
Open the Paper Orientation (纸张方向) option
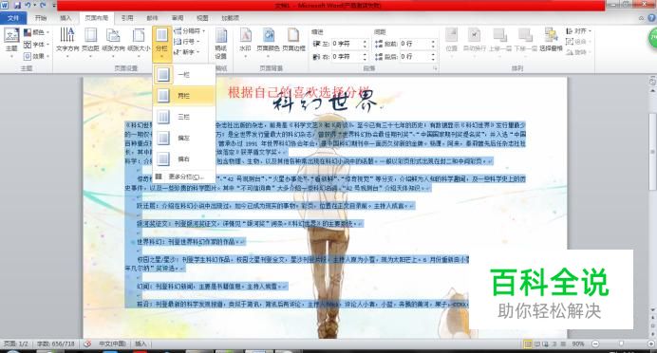pos(113,41)
